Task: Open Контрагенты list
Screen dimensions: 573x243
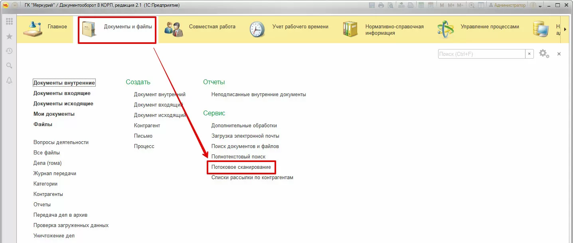Action: click(48, 194)
